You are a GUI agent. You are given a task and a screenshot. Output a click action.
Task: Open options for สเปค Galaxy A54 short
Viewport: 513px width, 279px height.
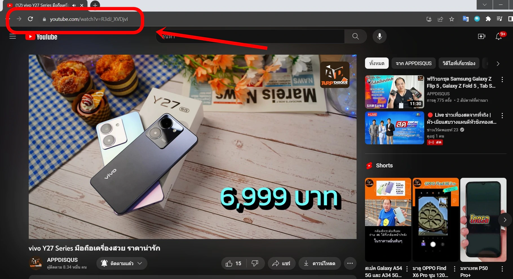pos(407,269)
